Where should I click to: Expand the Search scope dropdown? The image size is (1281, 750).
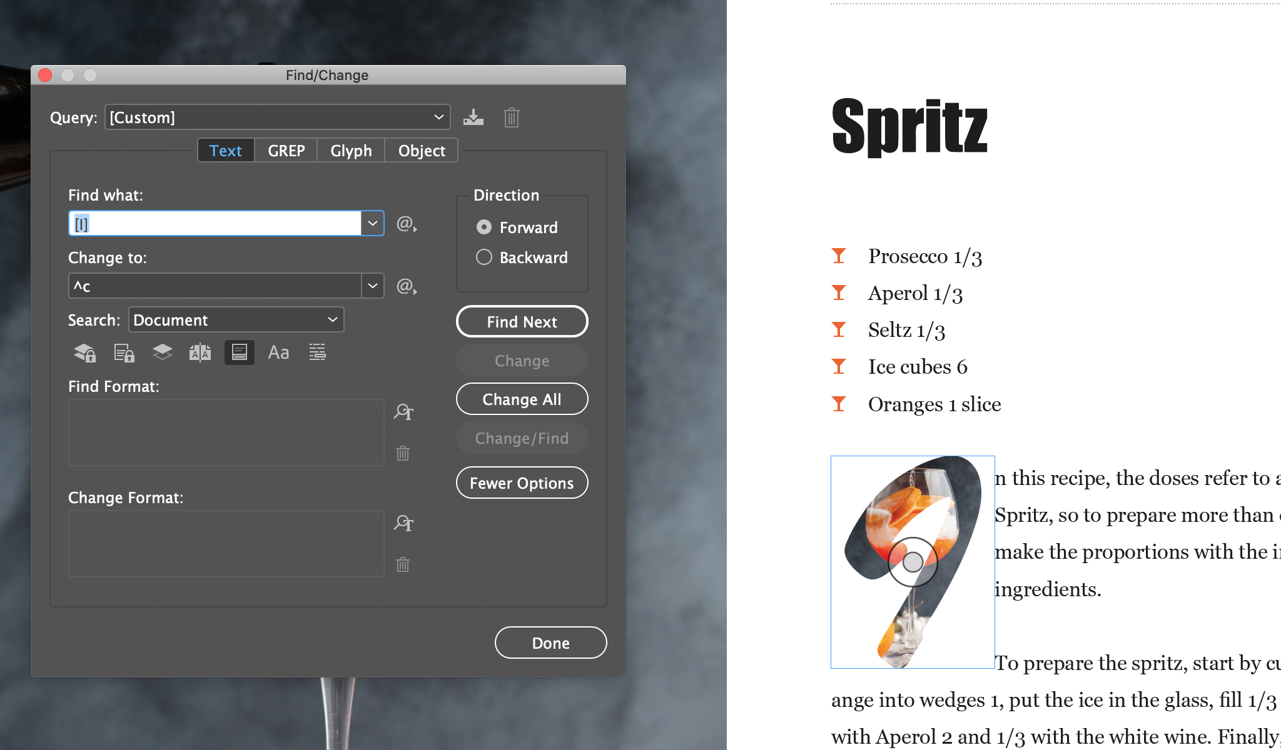click(330, 319)
